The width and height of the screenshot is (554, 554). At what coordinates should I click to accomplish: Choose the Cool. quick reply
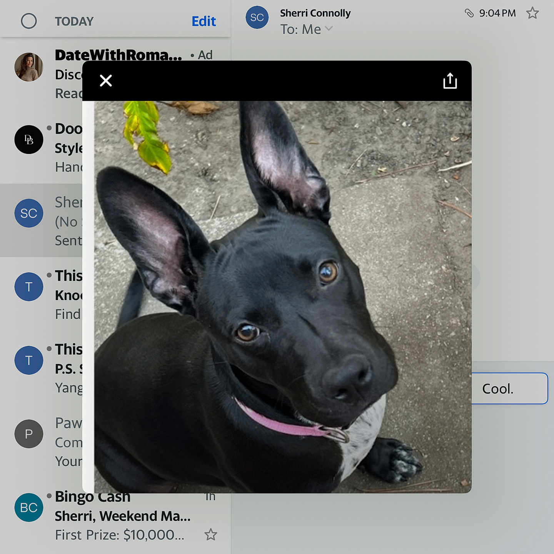pos(509,389)
